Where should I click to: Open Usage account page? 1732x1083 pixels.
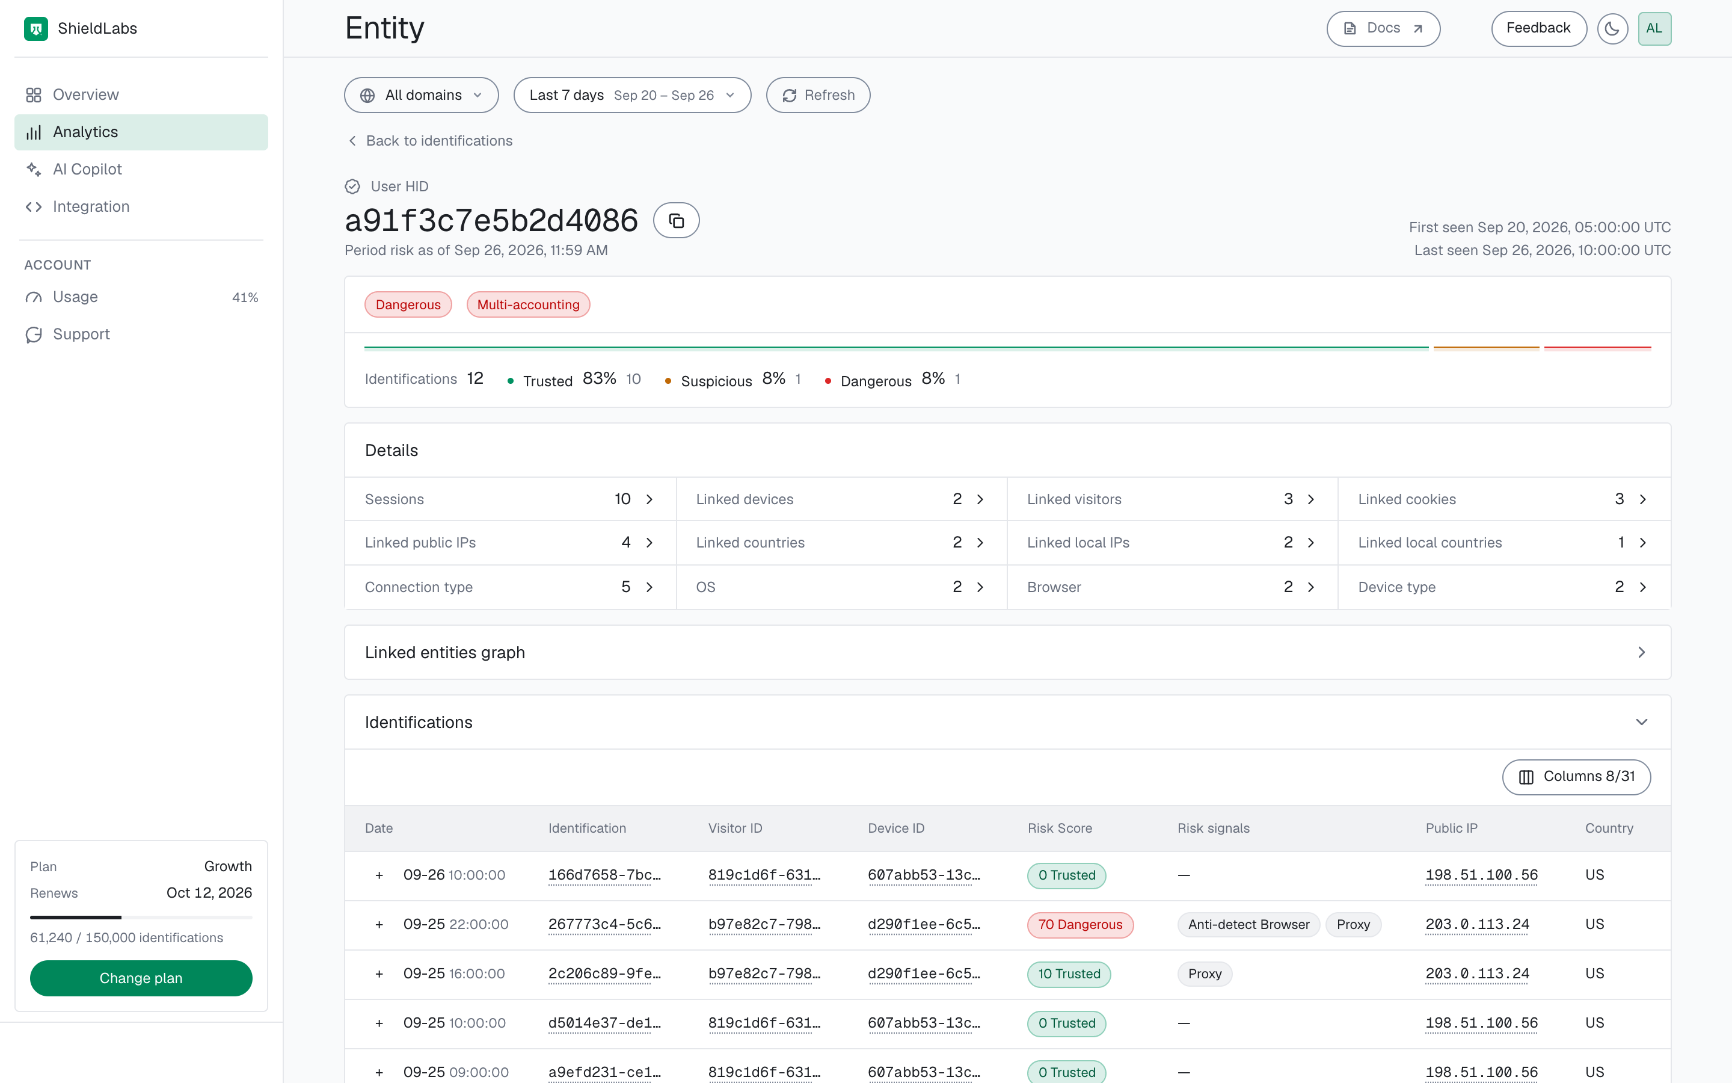click(141, 297)
